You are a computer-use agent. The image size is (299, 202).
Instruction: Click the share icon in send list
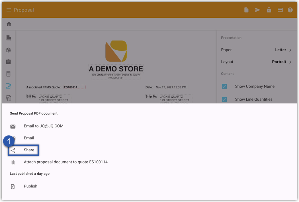(13, 151)
